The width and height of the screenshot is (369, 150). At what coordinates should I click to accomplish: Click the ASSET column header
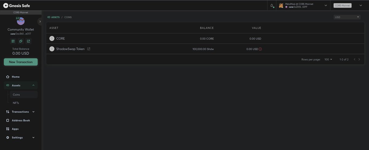pos(54,28)
